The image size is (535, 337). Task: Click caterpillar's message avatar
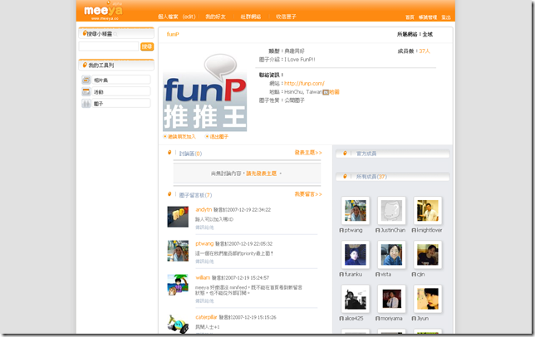pos(178,324)
